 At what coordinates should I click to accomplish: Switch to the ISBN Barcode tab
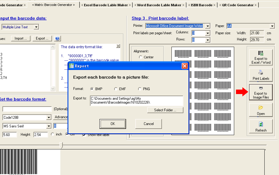tap(202, 5)
